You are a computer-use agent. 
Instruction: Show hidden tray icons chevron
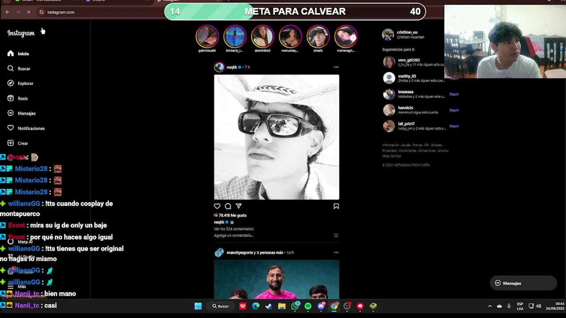pyautogui.click(x=490, y=306)
